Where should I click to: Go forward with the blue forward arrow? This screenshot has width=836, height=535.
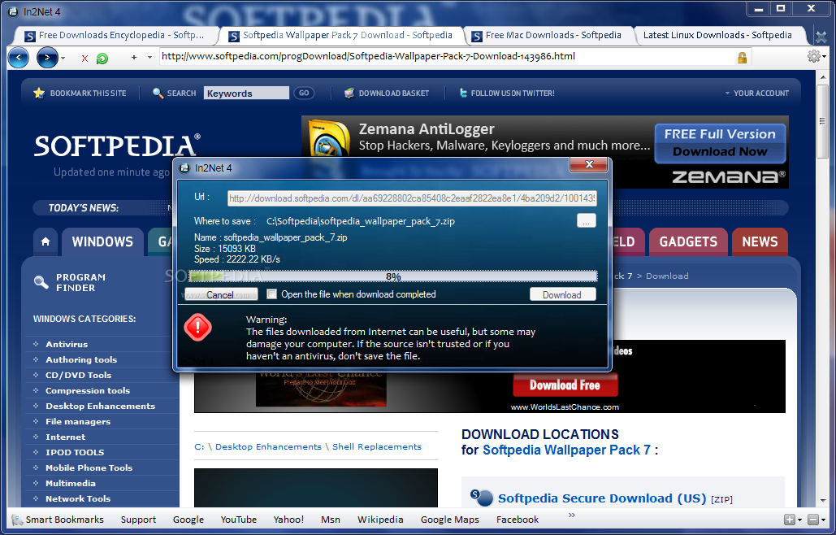47,58
